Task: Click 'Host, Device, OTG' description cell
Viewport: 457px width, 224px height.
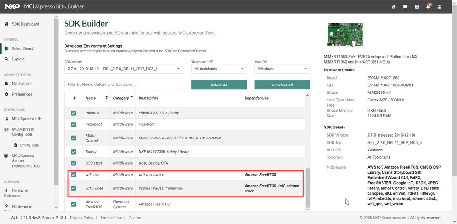Action: (x=153, y=163)
